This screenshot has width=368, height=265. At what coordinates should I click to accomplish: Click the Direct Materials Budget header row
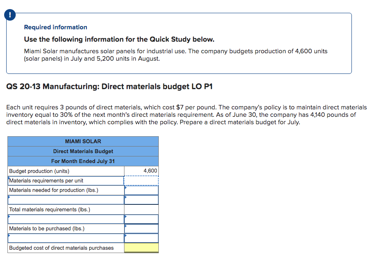coord(83,151)
